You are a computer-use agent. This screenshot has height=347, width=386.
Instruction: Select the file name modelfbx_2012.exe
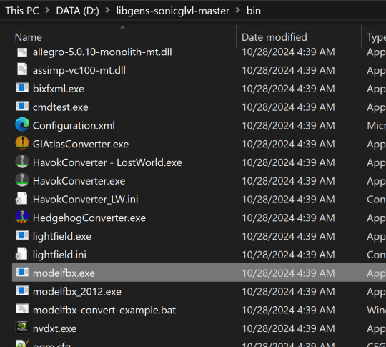[x=77, y=292]
